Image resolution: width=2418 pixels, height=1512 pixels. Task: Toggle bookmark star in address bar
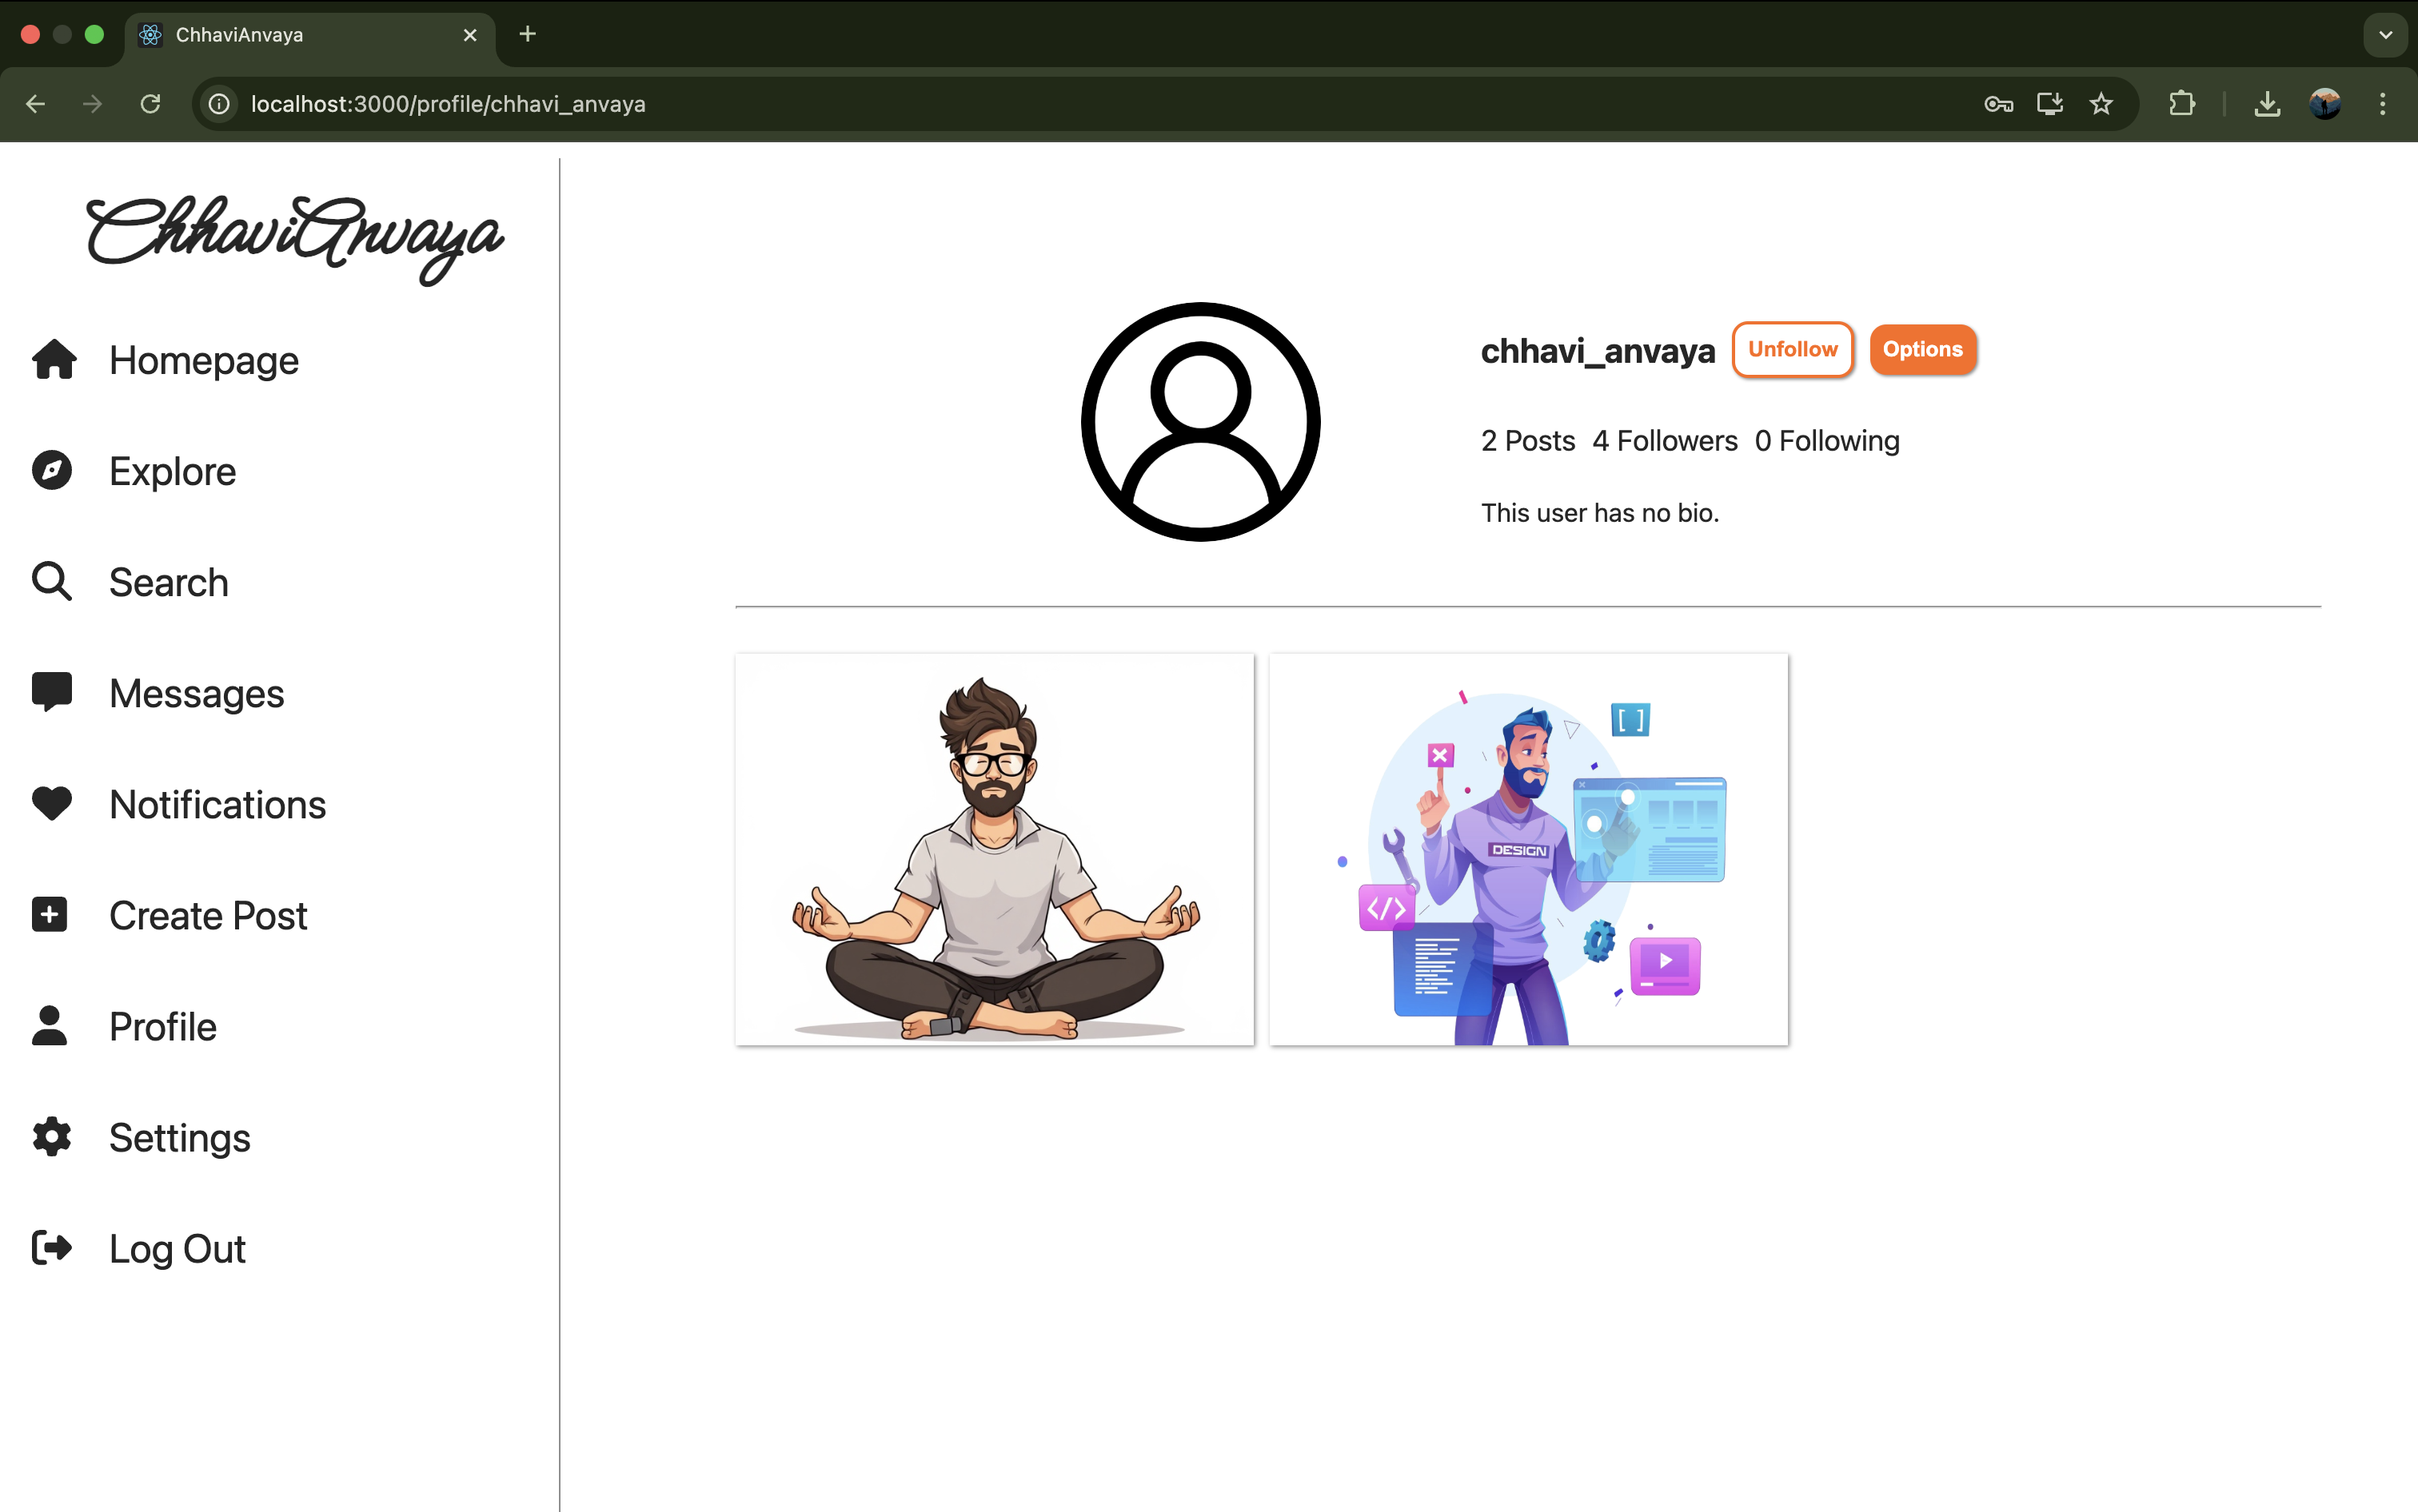pos(2101,104)
